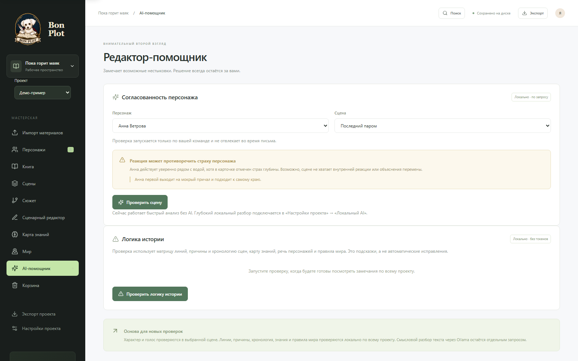578x361 pixels.
Task: Expand the Пока горит маяк workspace chevron
Action: [72, 66]
